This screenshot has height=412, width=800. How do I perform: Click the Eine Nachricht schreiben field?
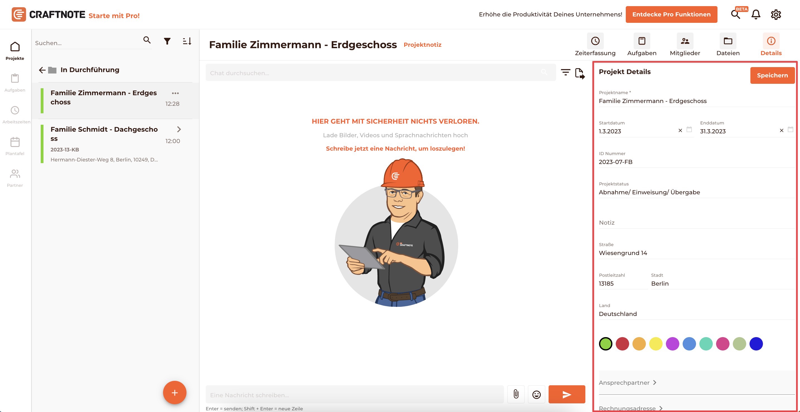(x=355, y=395)
